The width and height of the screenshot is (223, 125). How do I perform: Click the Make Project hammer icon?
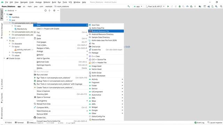[129, 6]
